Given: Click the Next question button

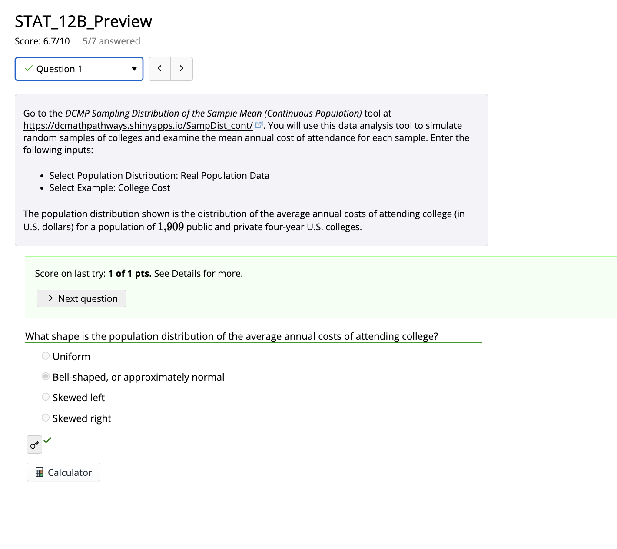Looking at the screenshot, I should pos(81,298).
